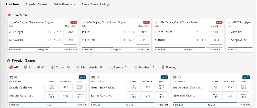The height and width of the screenshot is (108, 257).
Task: Open SGP for Seahawks vs Cardinals
Action: click(82, 77)
